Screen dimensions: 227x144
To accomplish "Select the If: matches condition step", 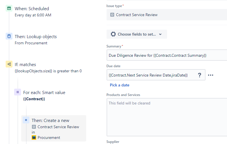I will click(x=25, y=64).
